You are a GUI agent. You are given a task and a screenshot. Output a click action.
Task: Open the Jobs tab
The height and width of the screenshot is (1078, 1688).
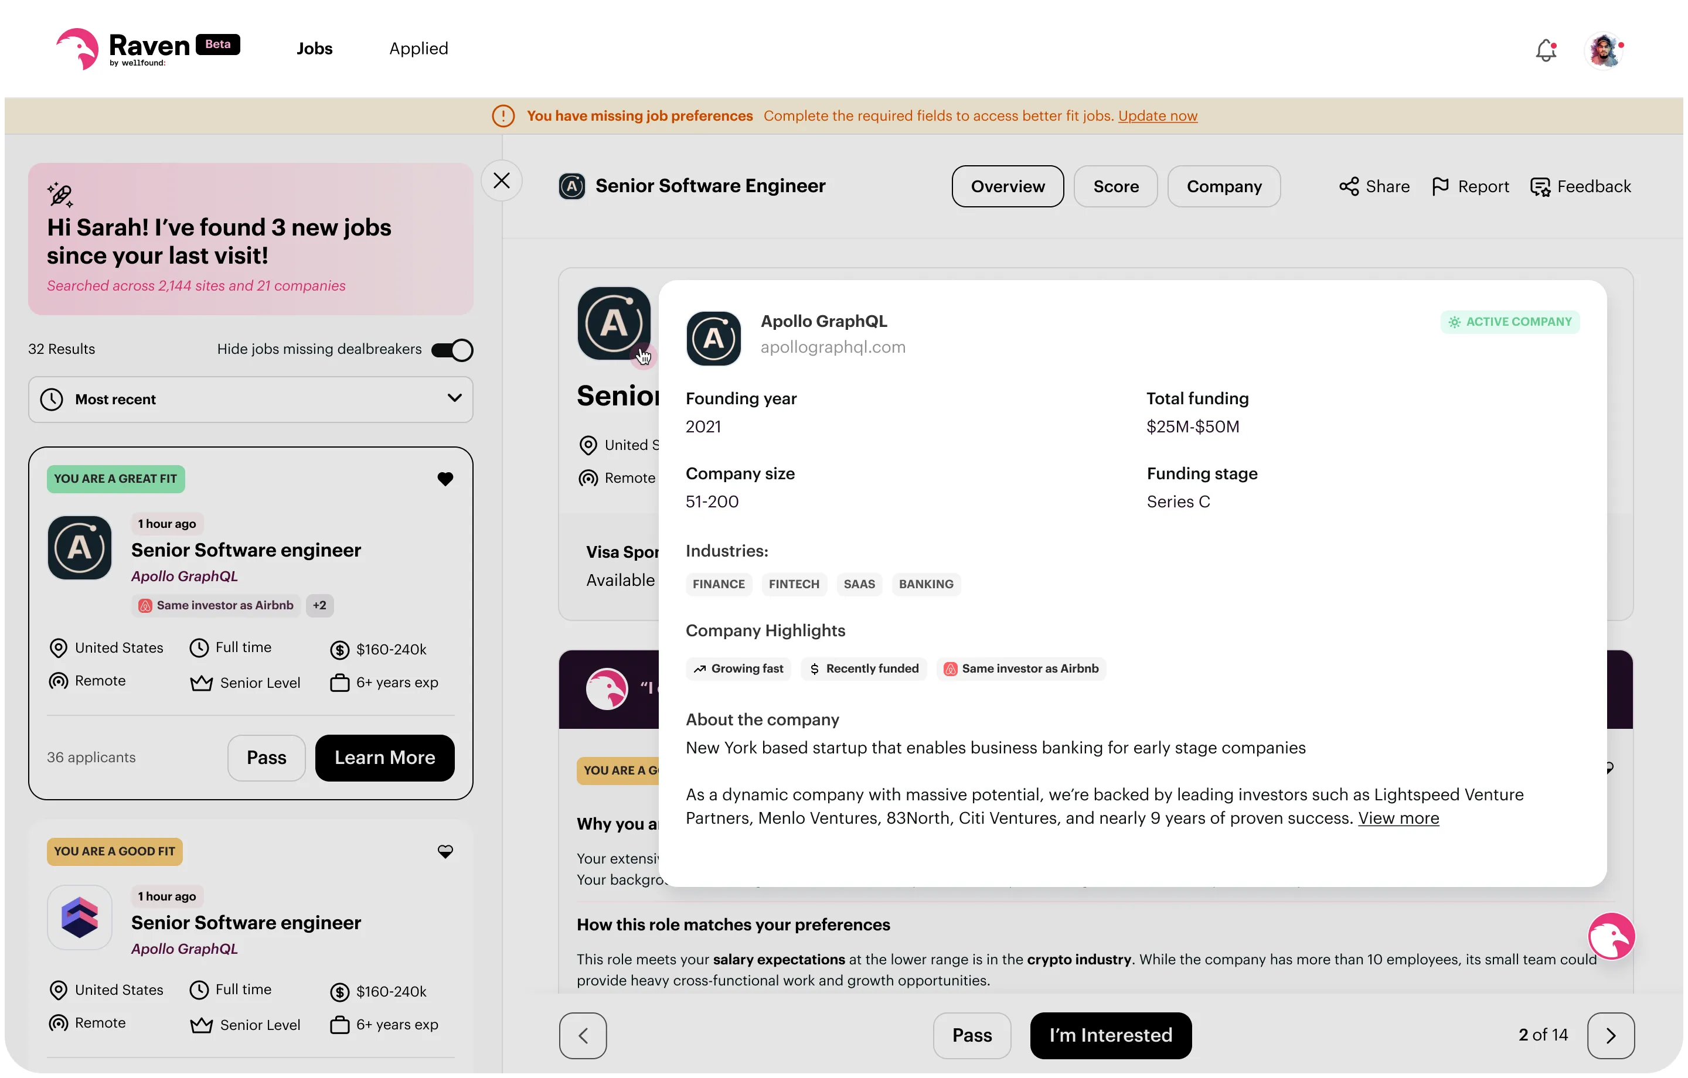click(x=314, y=49)
